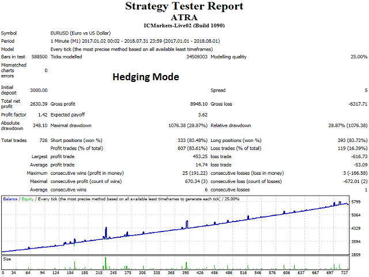Select the Modelling quality 25.00% value
Viewport: 369px width, 277px height.
(x=355, y=57)
